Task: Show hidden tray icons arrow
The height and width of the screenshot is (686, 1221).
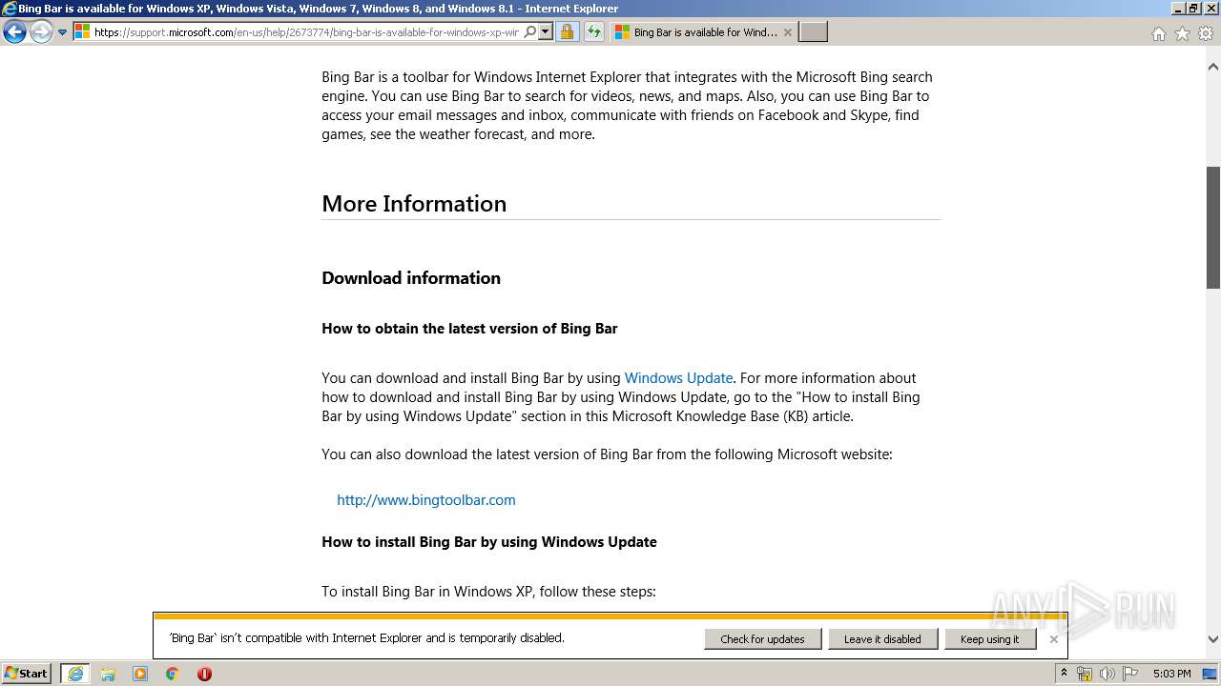Action: pyautogui.click(x=1064, y=674)
